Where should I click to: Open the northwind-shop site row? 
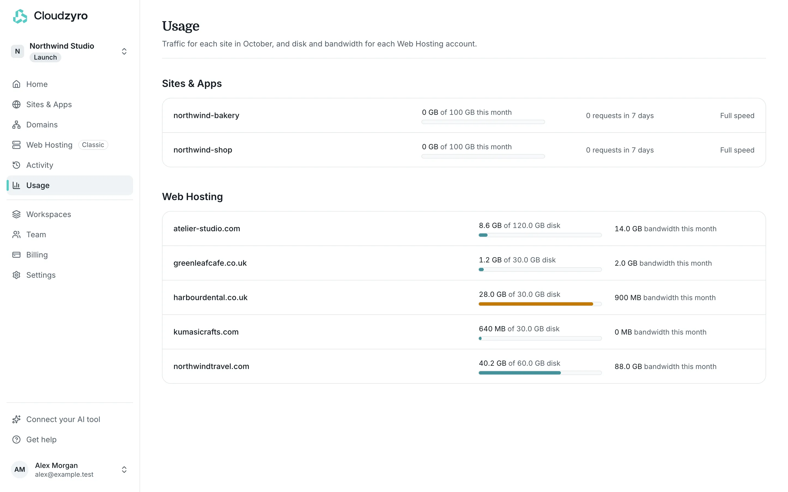(x=464, y=150)
